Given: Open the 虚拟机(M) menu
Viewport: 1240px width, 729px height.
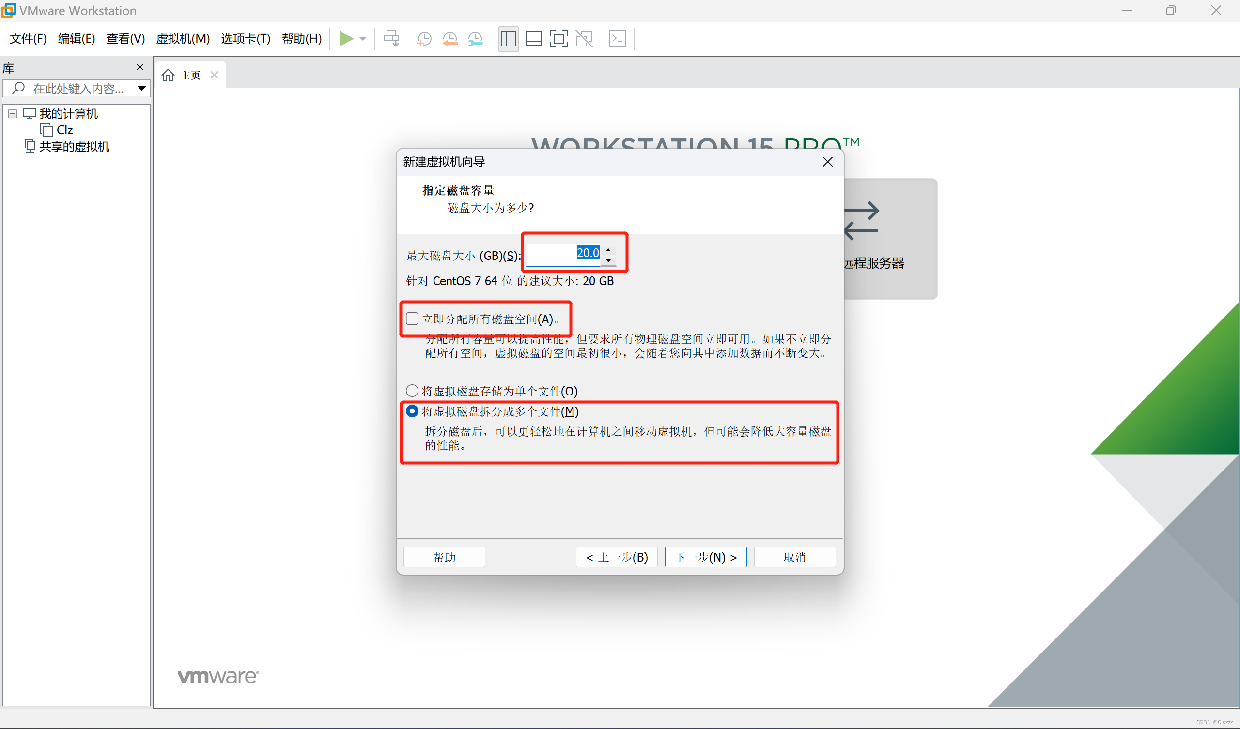Looking at the screenshot, I should pyautogui.click(x=182, y=39).
